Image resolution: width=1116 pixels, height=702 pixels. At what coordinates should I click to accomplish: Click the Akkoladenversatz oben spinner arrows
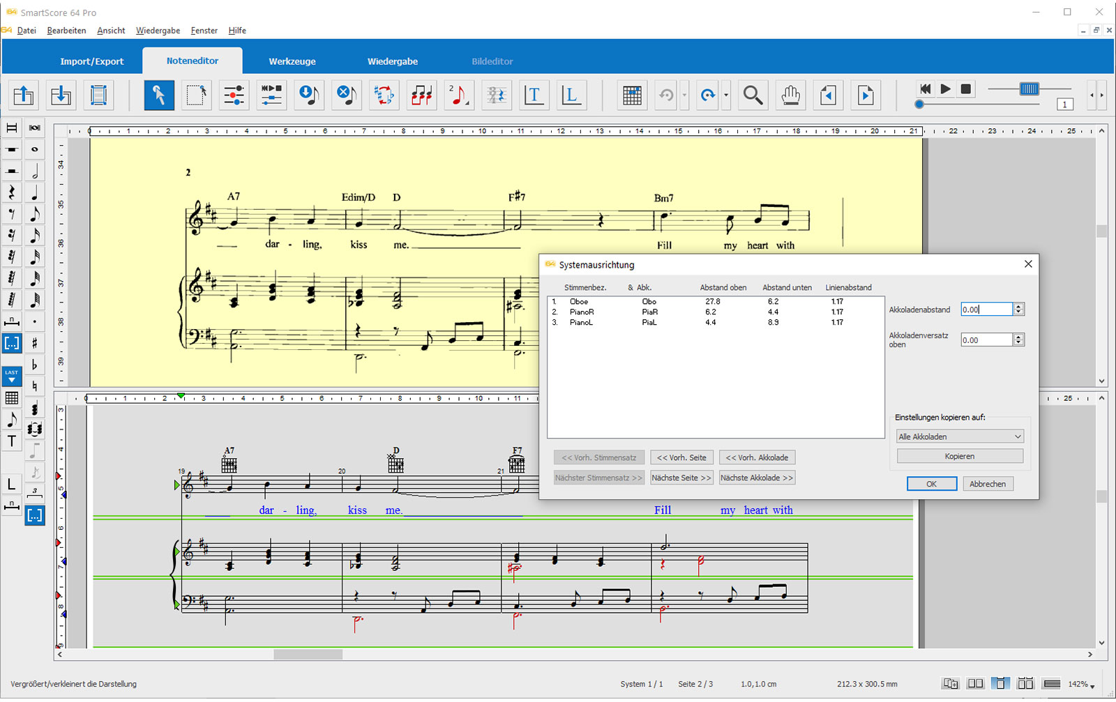1019,339
